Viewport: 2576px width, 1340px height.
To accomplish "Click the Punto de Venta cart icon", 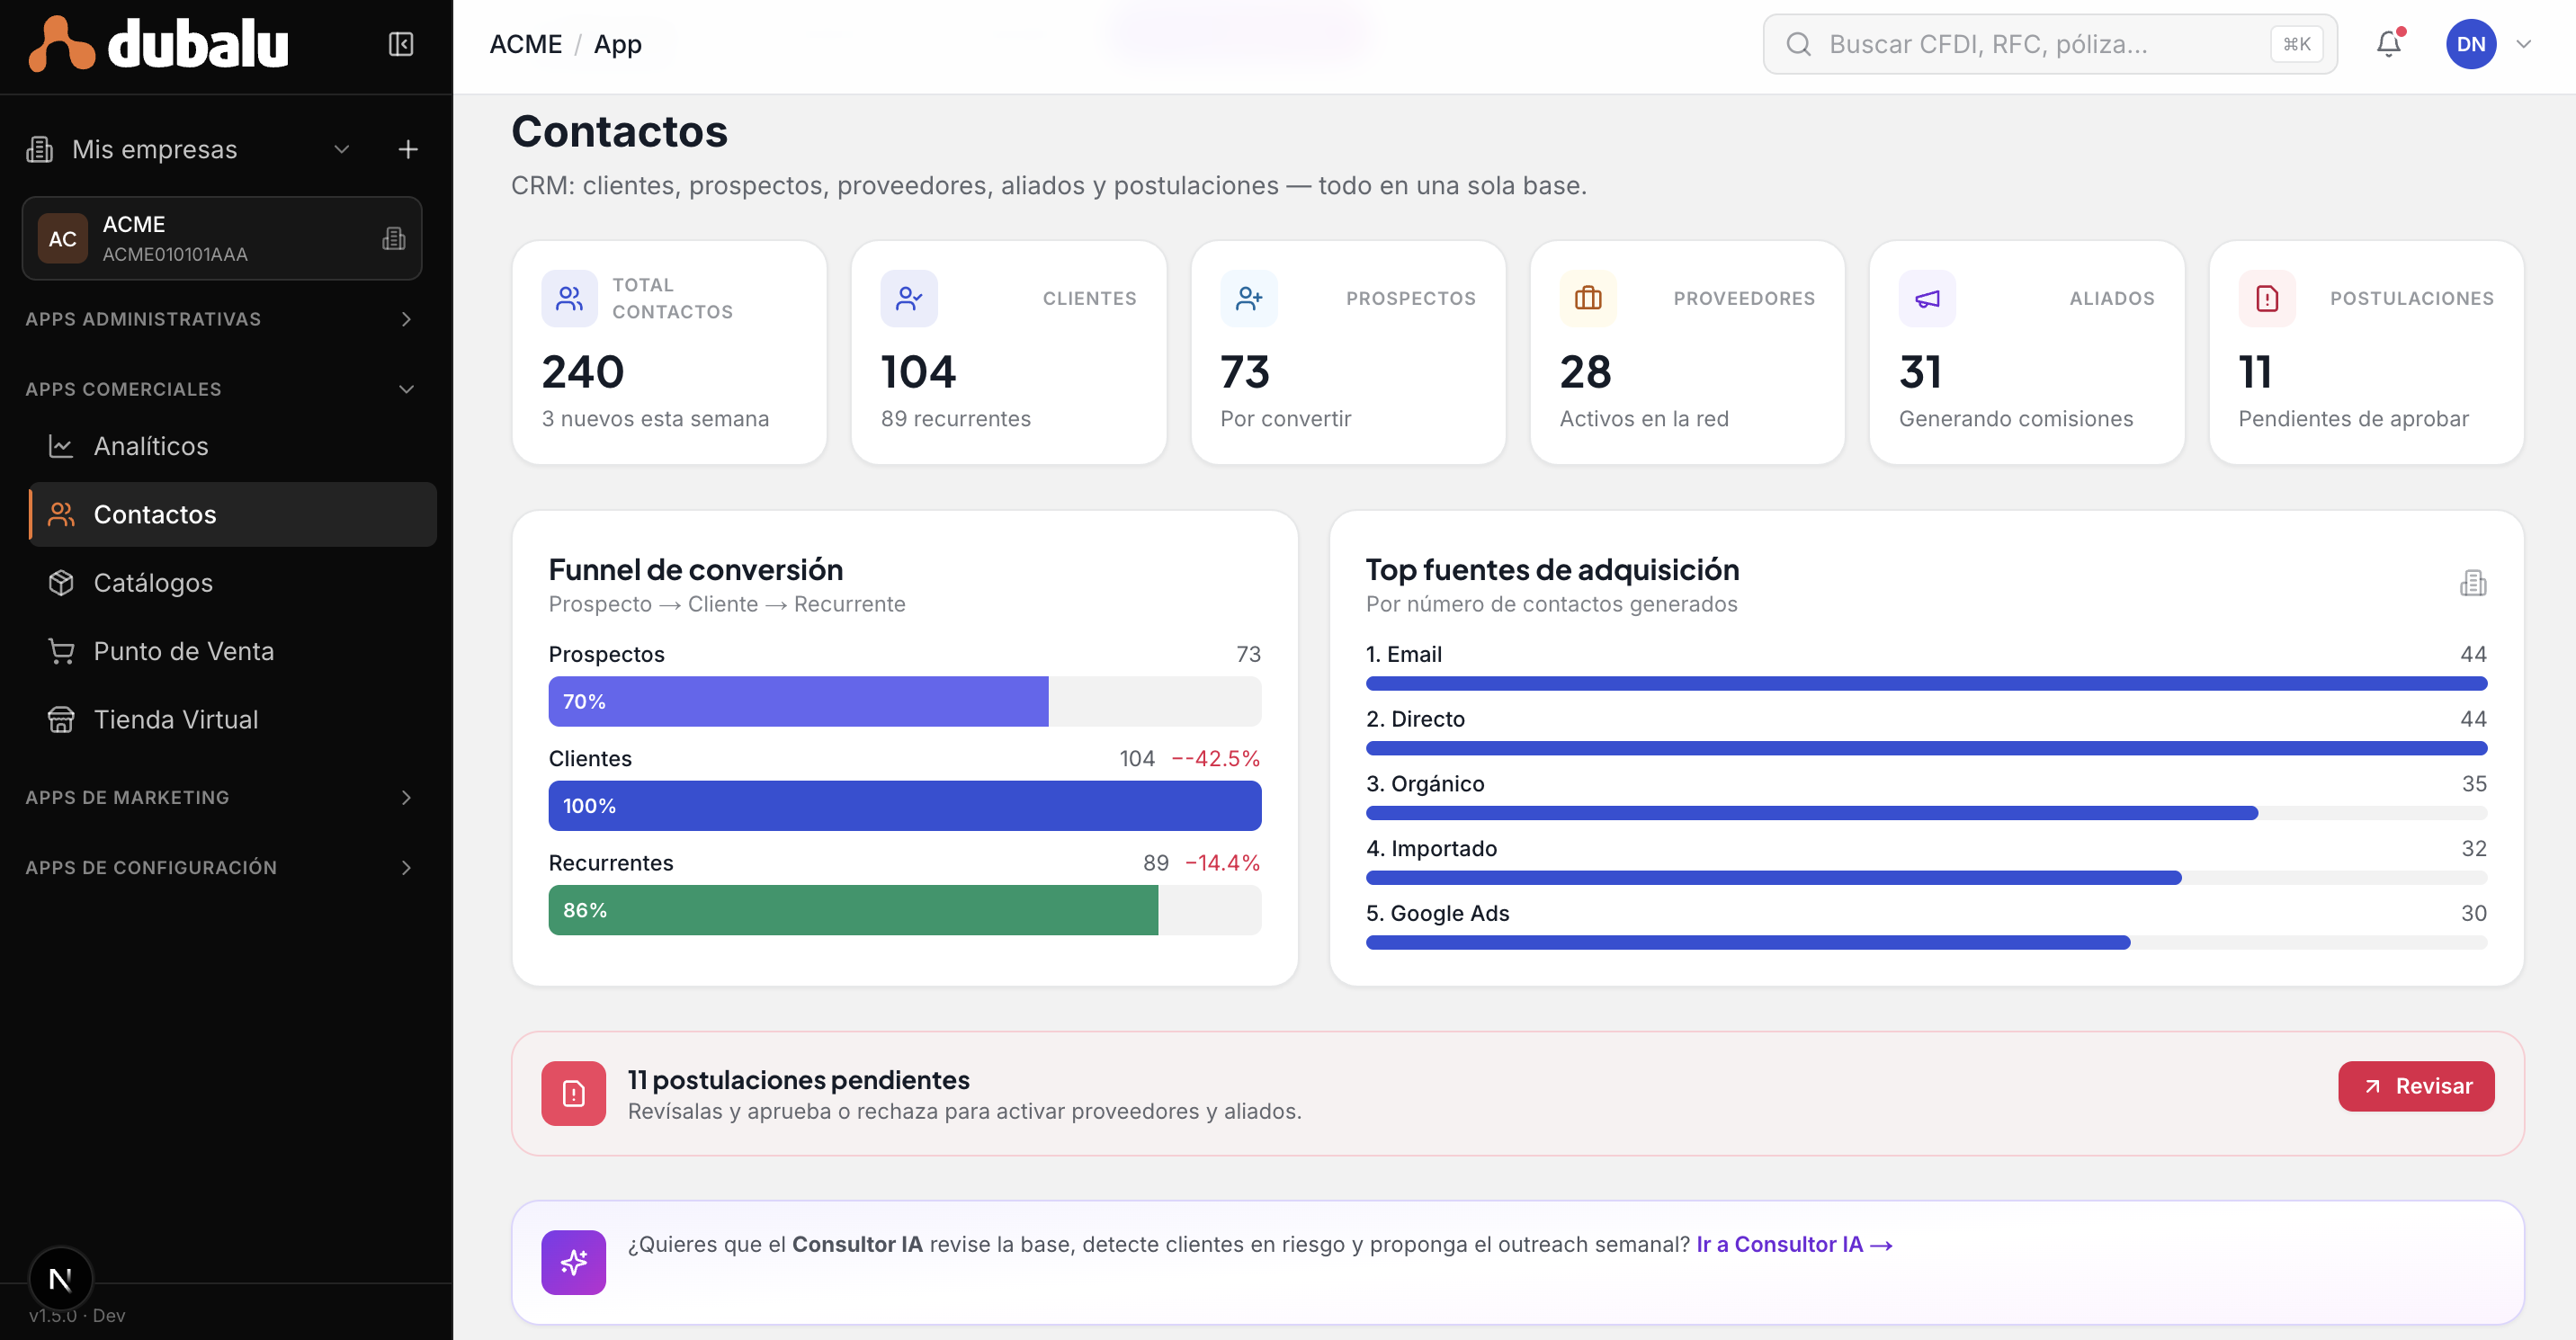I will [x=61, y=651].
